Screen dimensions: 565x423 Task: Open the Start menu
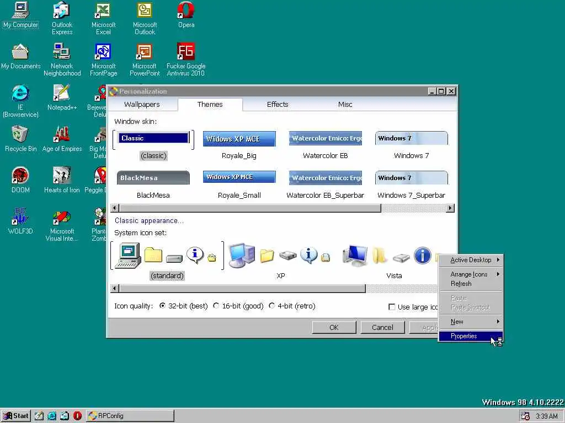coord(16,416)
